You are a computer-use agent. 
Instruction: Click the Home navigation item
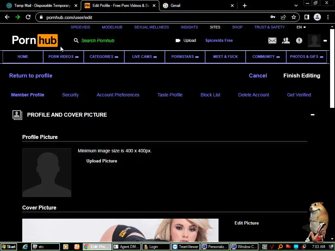[x=23, y=57]
